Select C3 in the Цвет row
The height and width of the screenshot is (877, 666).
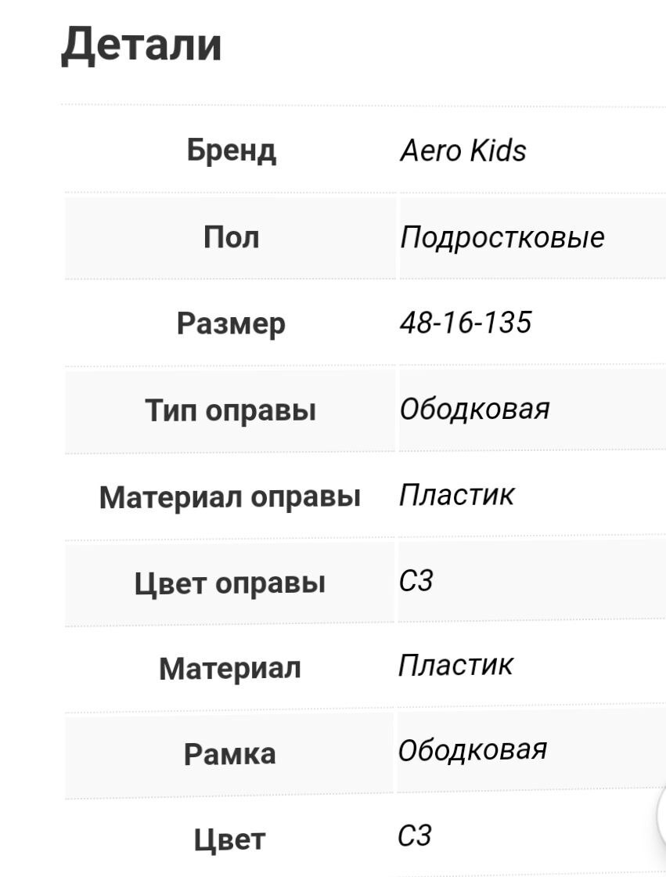[415, 835]
